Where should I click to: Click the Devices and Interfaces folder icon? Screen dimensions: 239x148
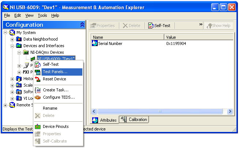19,46
